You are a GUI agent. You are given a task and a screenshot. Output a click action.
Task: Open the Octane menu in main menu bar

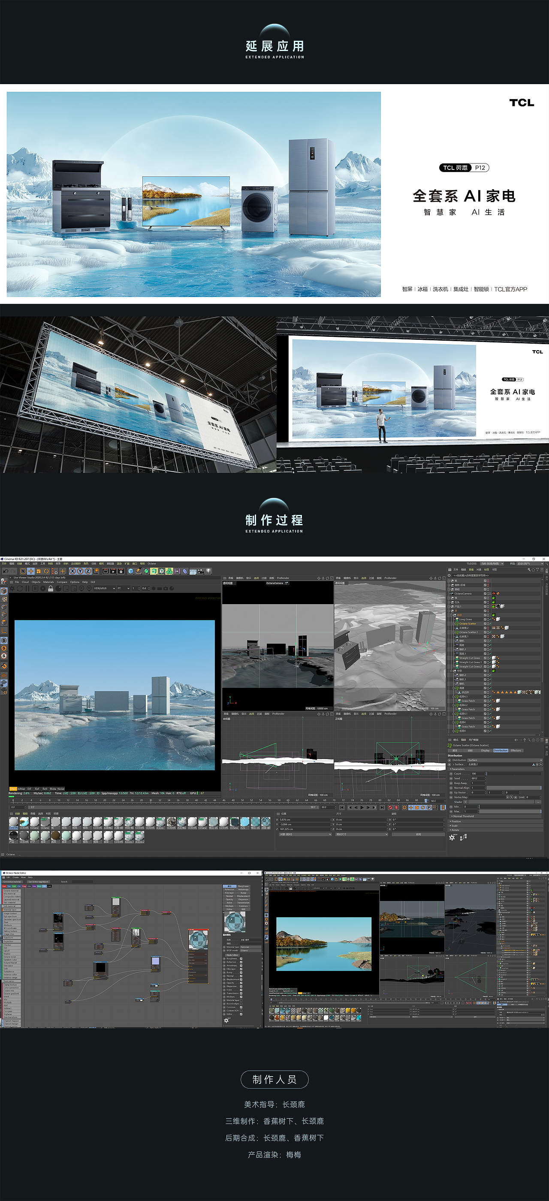[x=152, y=564]
